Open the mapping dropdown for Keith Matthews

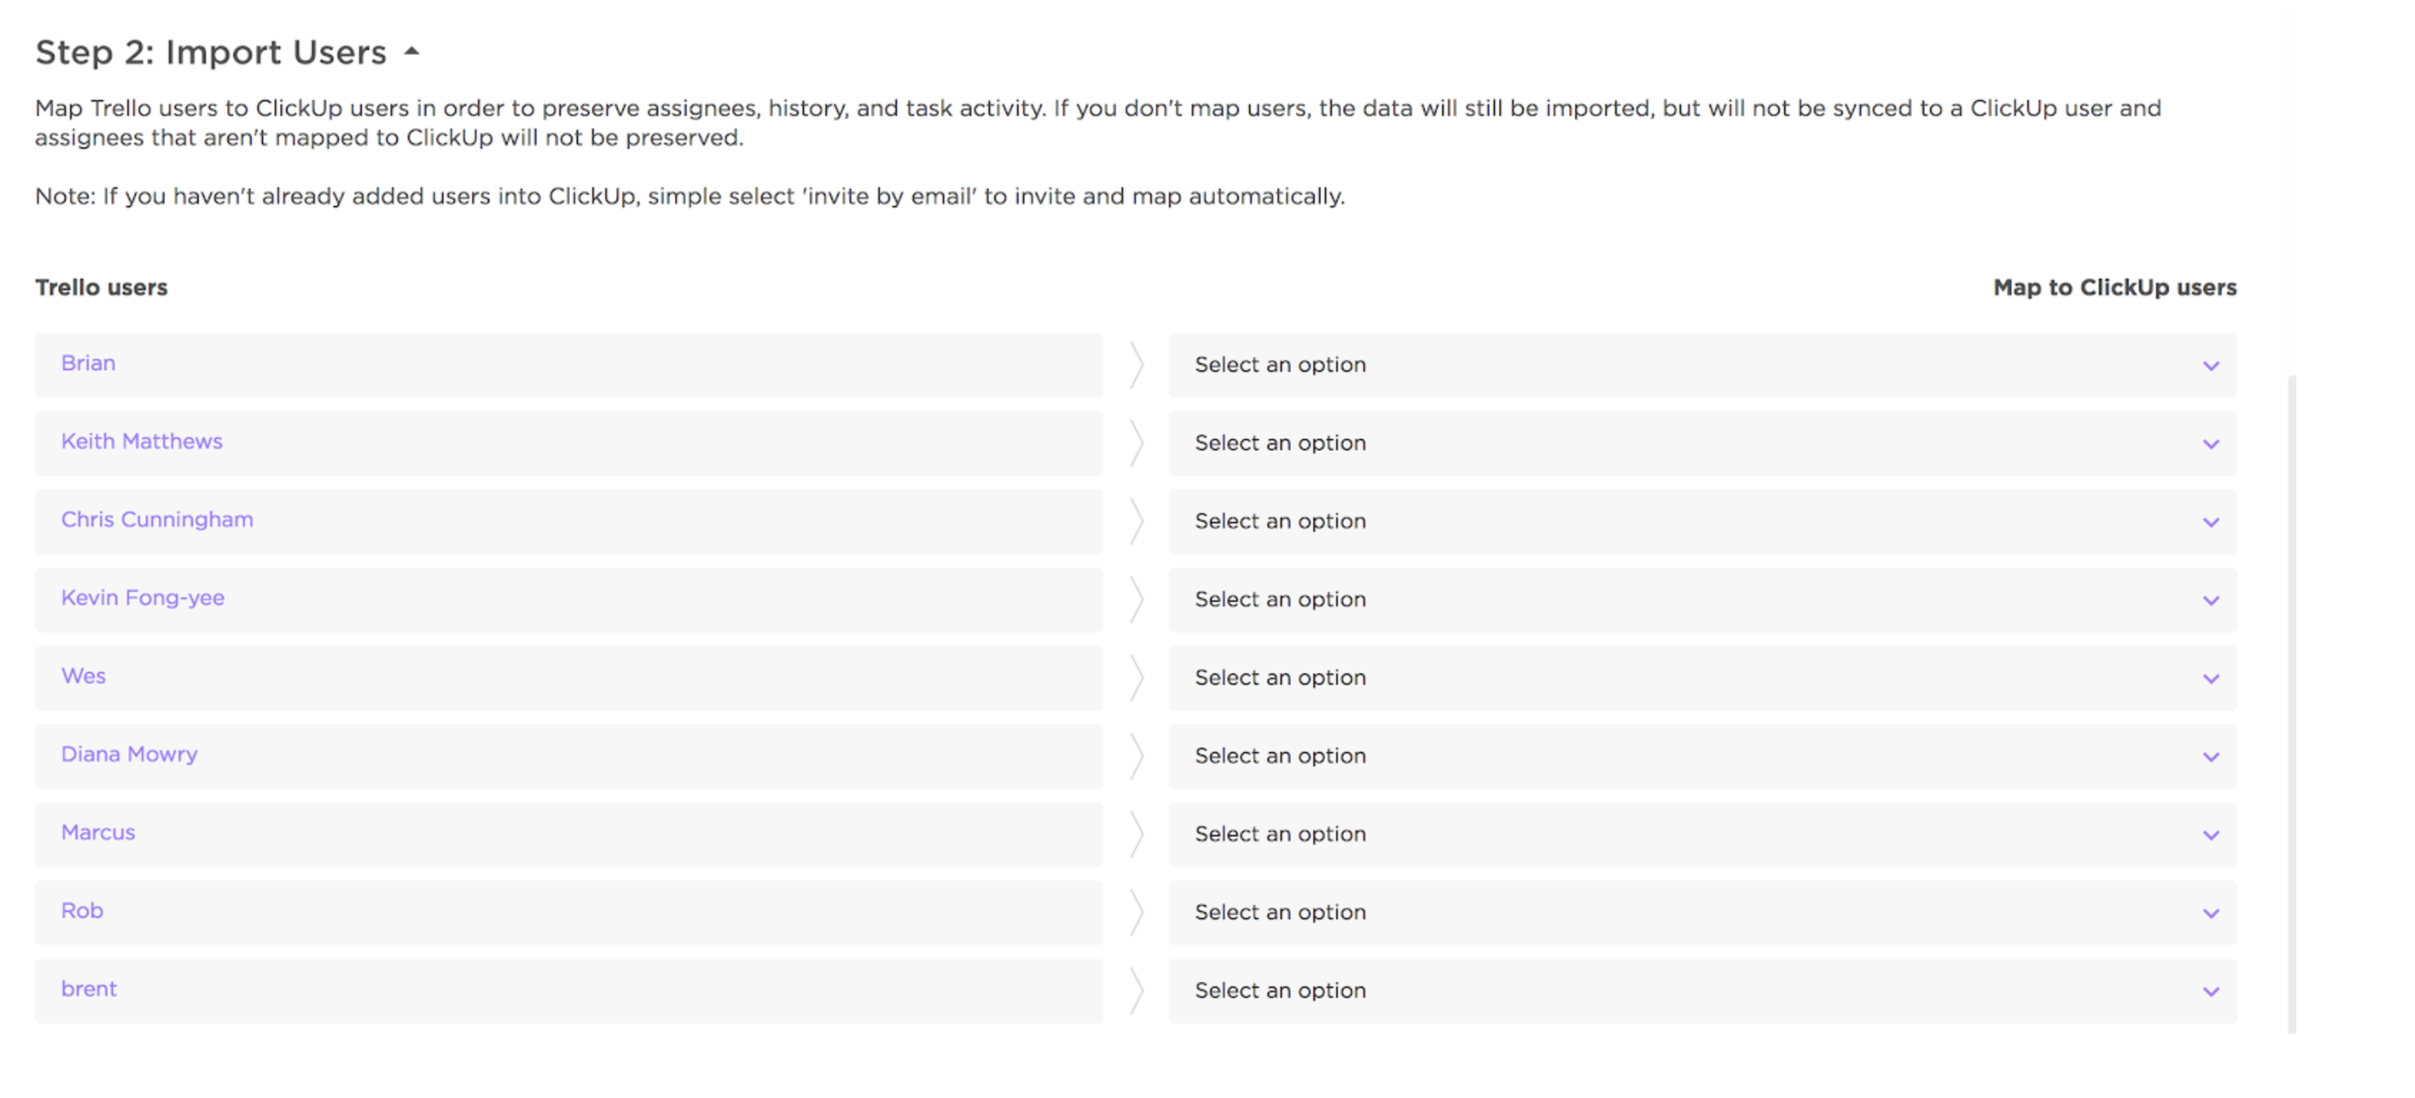click(x=1700, y=443)
